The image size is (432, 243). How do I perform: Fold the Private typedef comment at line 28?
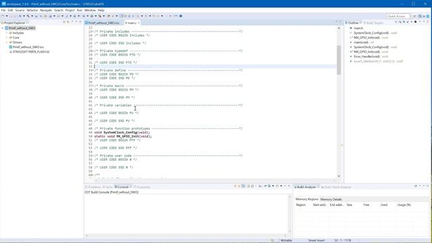93,51
